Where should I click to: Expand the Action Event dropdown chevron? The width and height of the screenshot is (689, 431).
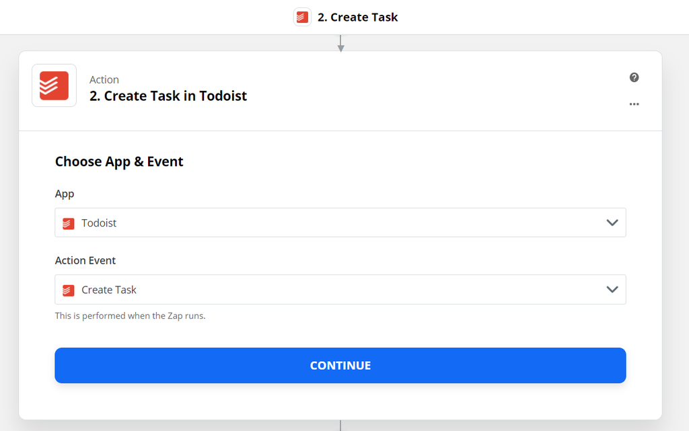pos(612,289)
